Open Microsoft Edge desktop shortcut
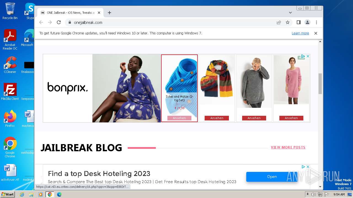The height and width of the screenshot is (198, 353). [x=28, y=38]
